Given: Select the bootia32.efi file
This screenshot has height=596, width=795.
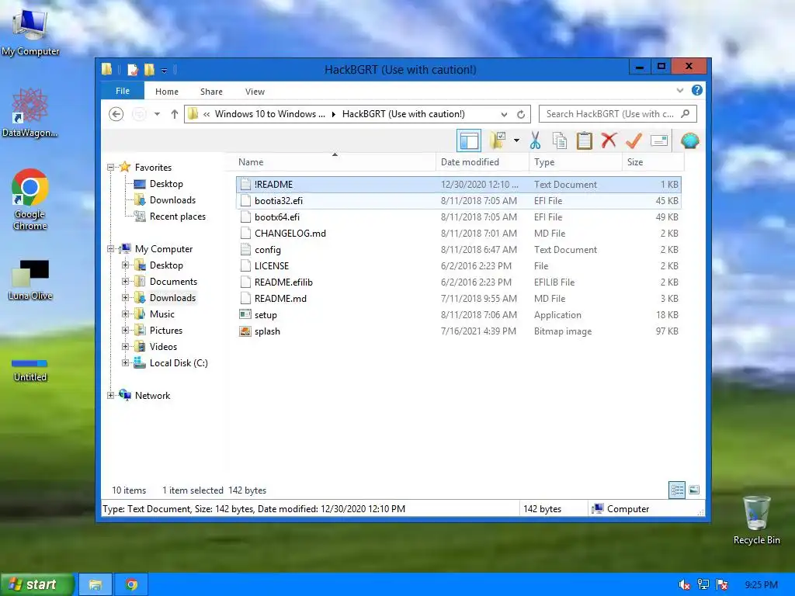Looking at the screenshot, I should [458, 201].
